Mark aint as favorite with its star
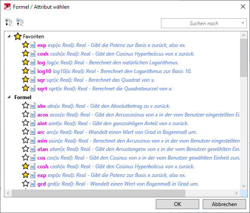 26,123
